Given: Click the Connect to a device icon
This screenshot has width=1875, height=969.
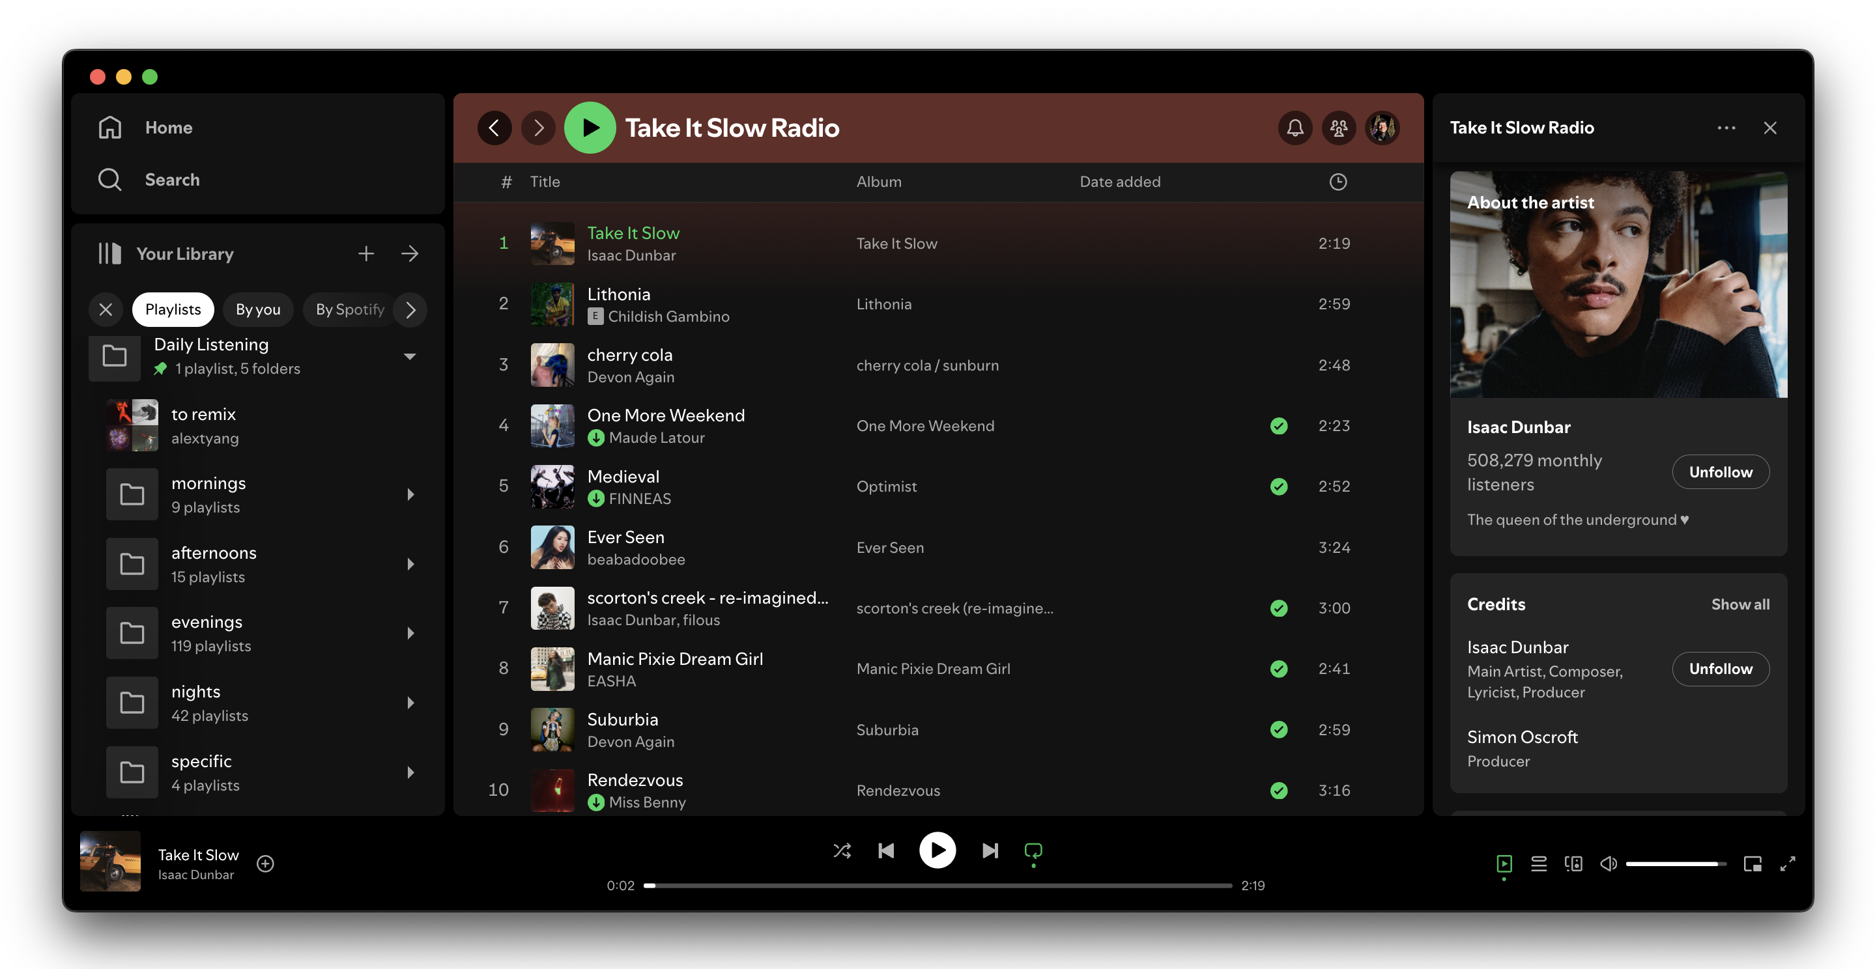Looking at the screenshot, I should [1573, 864].
